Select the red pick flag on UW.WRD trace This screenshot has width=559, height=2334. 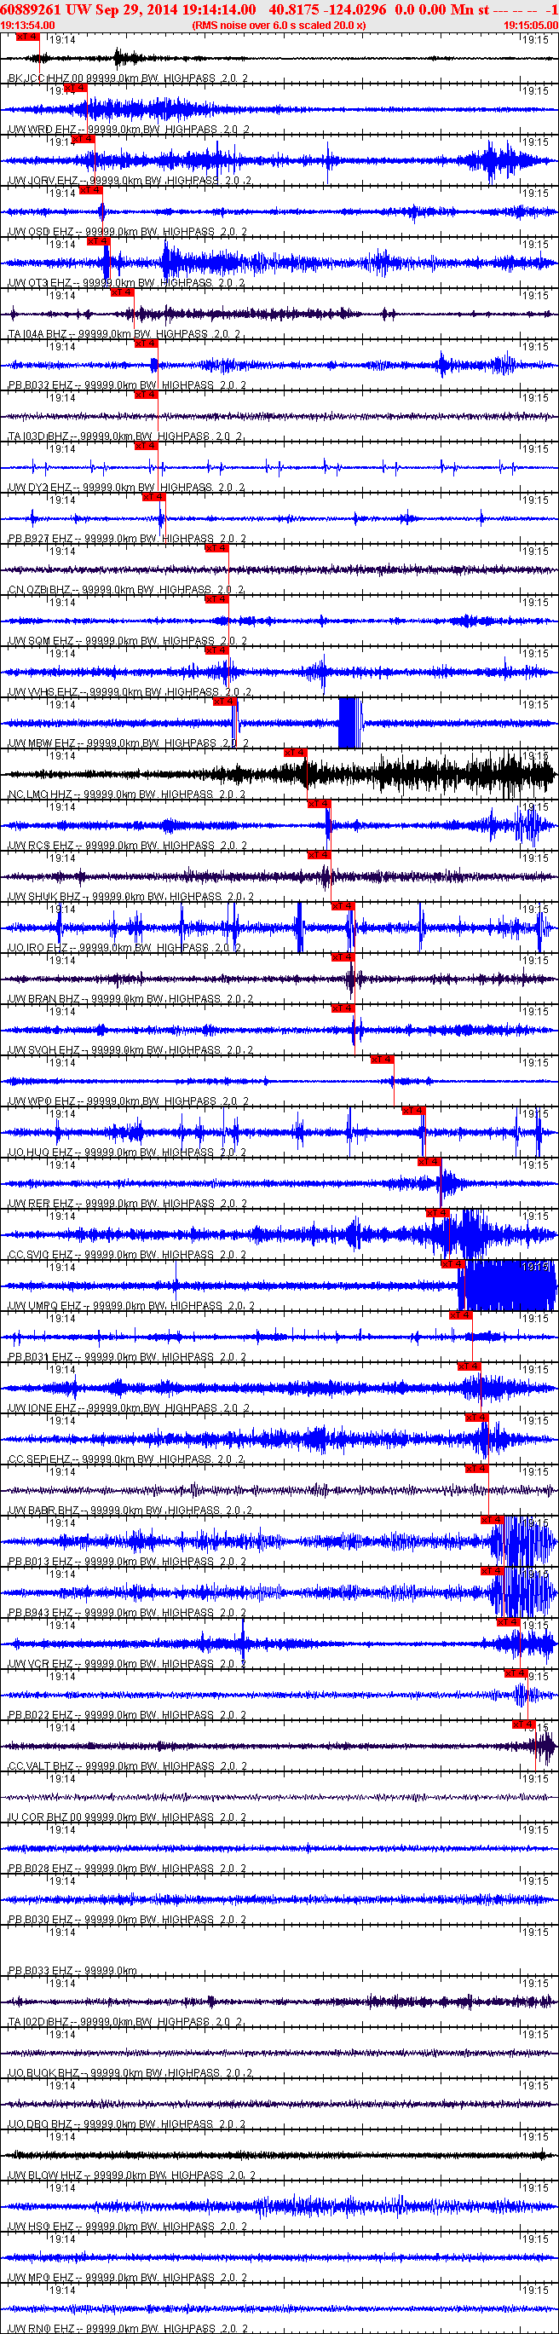75,88
